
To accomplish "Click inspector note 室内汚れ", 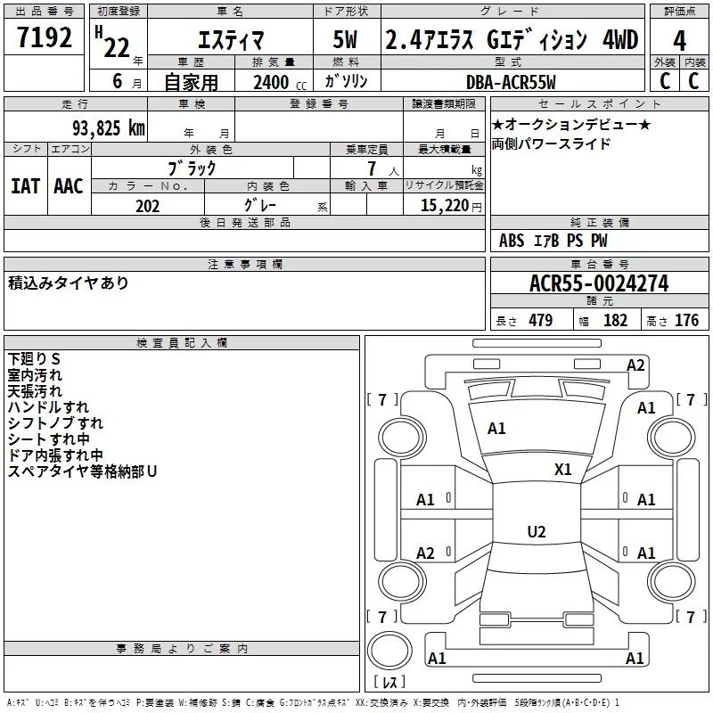I will 35,374.
